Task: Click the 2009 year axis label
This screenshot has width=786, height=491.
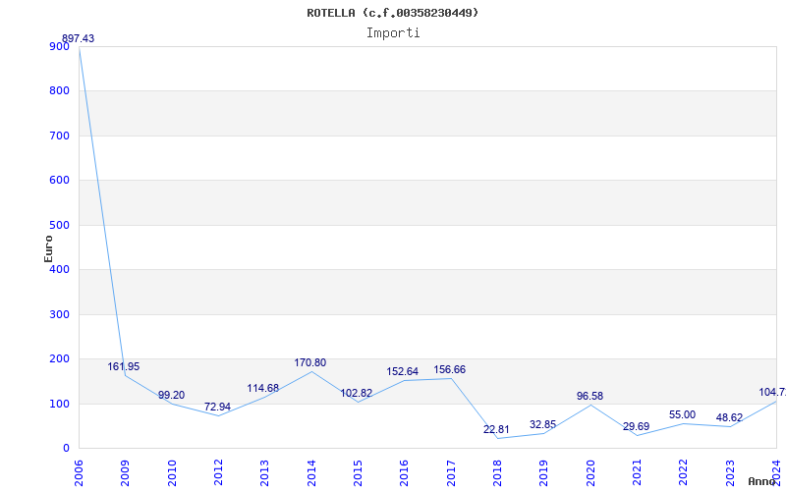Action: click(126, 472)
